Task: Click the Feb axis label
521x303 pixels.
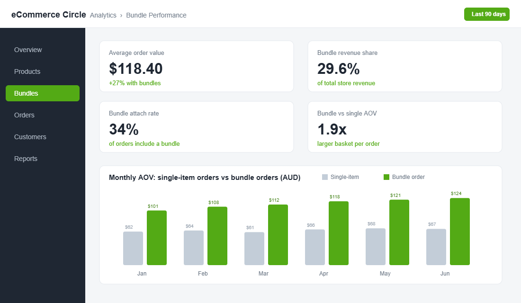Action: click(203, 274)
